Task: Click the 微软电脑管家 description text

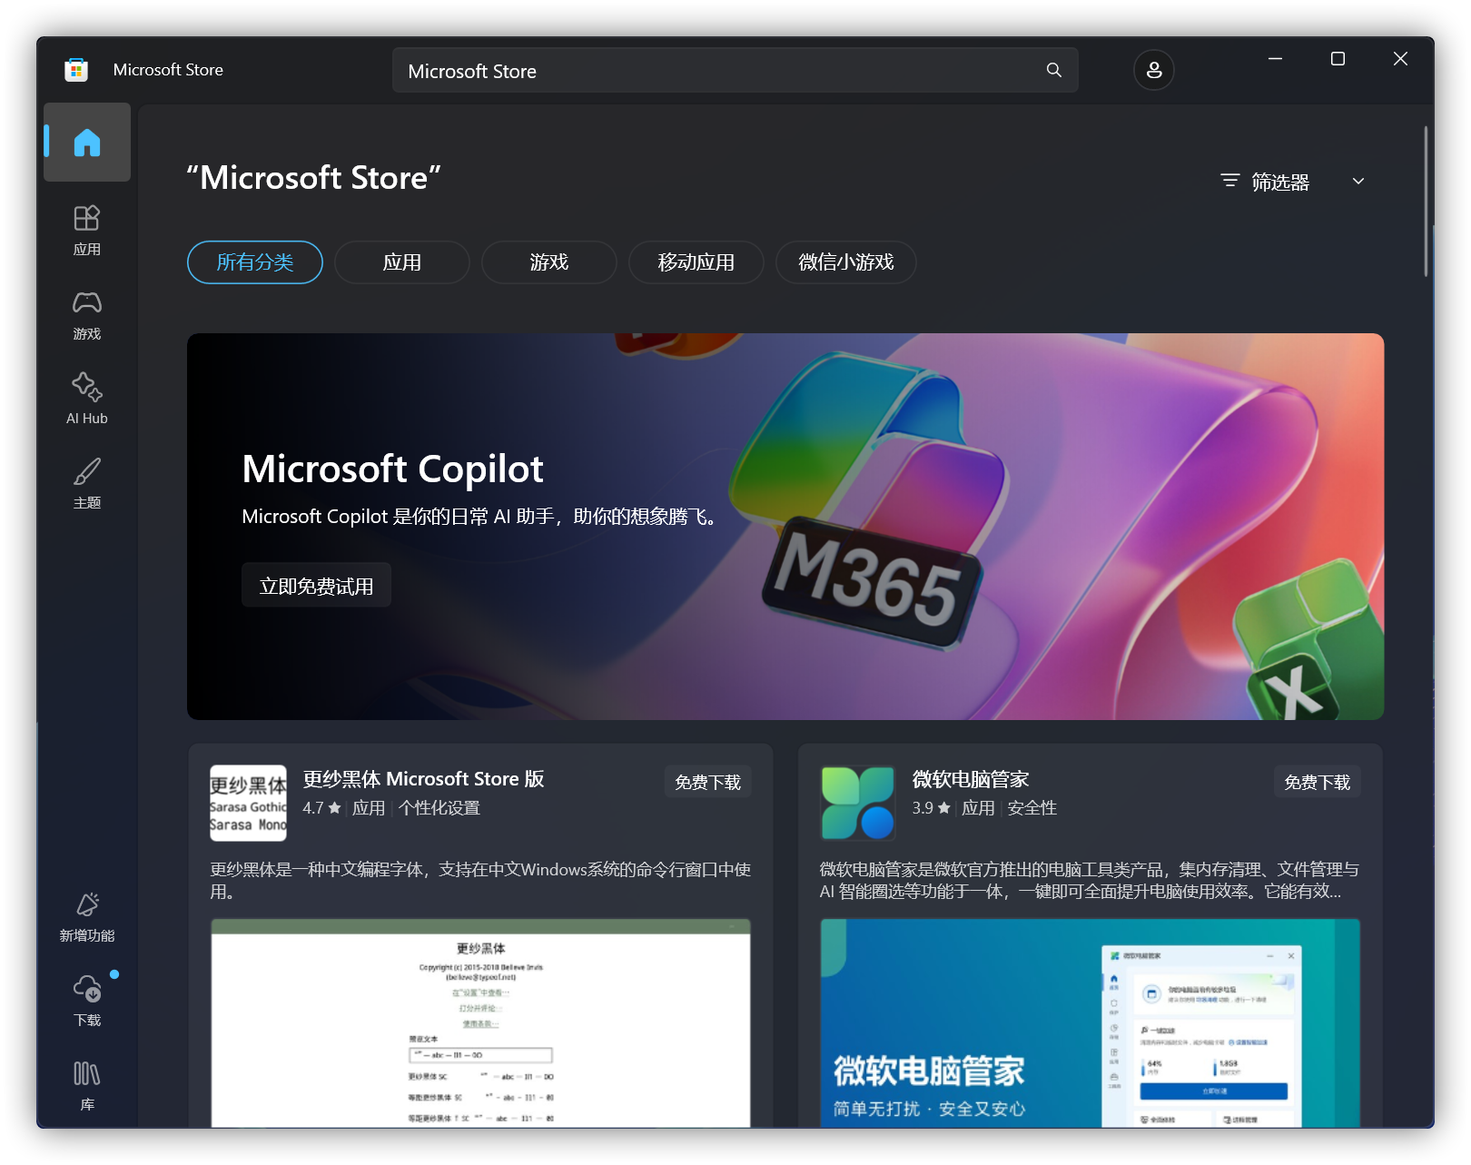Action: coord(1090,881)
